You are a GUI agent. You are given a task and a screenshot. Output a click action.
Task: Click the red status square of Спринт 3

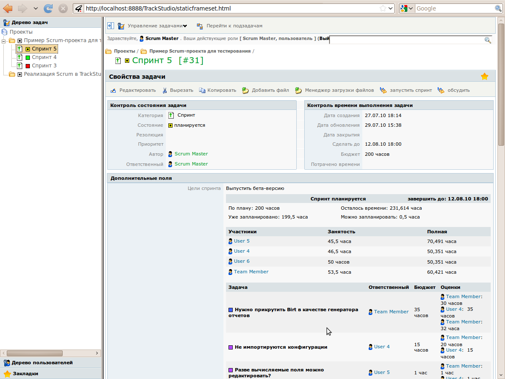[28, 66]
